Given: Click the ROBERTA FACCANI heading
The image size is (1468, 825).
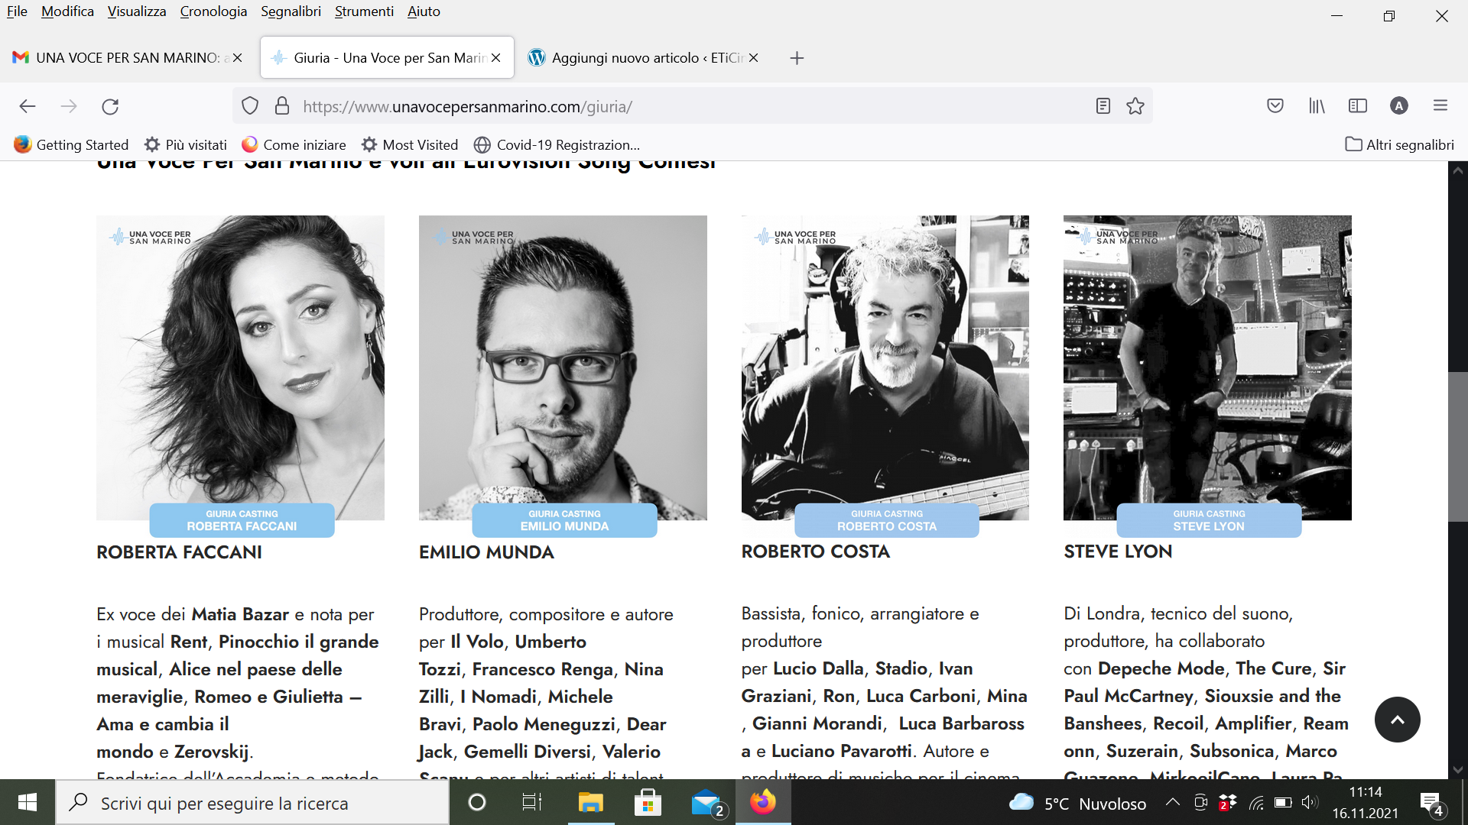Looking at the screenshot, I should click(x=179, y=552).
